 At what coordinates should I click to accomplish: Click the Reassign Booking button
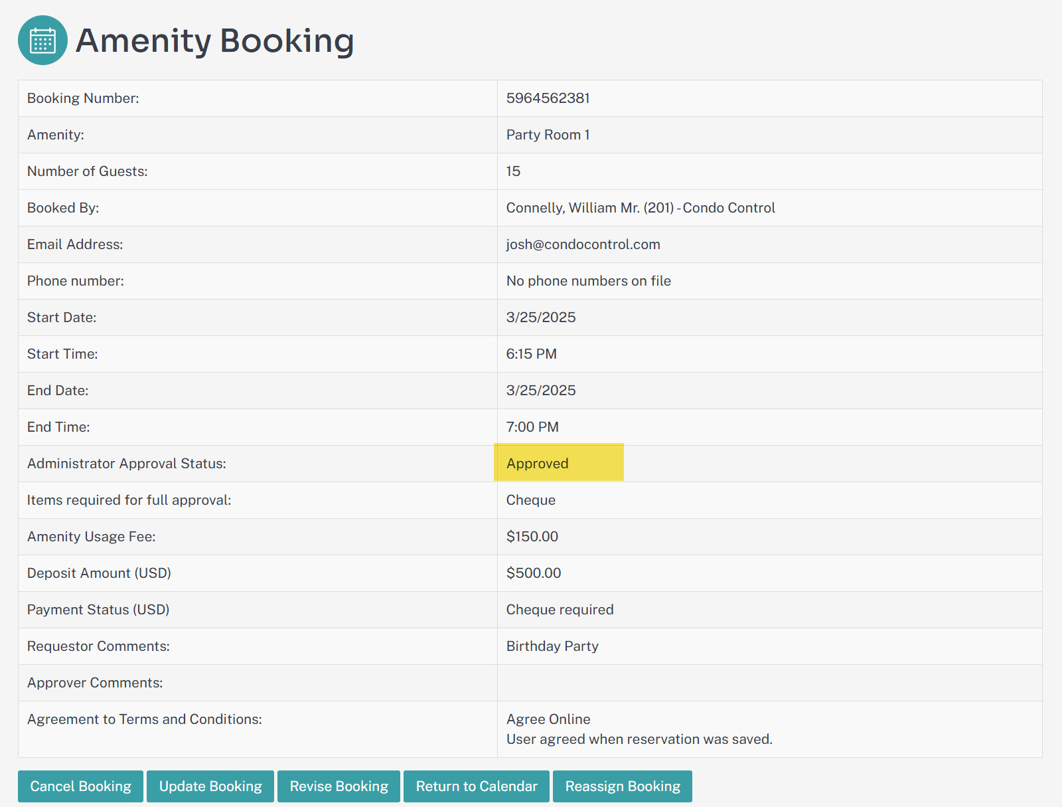click(x=623, y=786)
